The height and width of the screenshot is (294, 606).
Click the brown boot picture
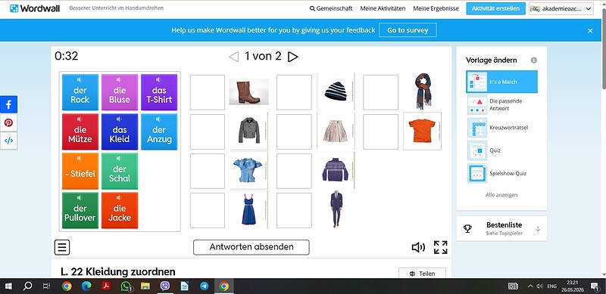(249, 91)
